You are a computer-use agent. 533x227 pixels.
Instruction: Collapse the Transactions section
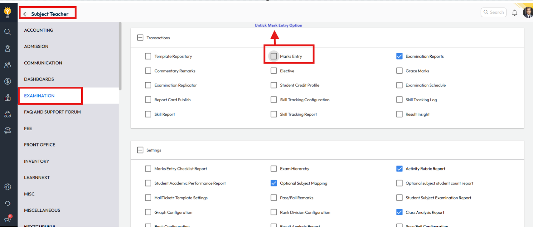140,38
